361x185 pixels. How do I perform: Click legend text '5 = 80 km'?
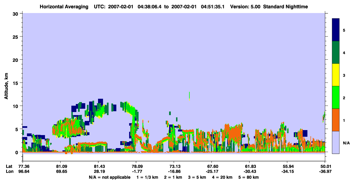point(249,177)
